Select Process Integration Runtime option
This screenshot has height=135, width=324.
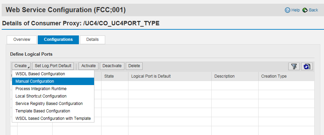pyautogui.click(x=41, y=89)
